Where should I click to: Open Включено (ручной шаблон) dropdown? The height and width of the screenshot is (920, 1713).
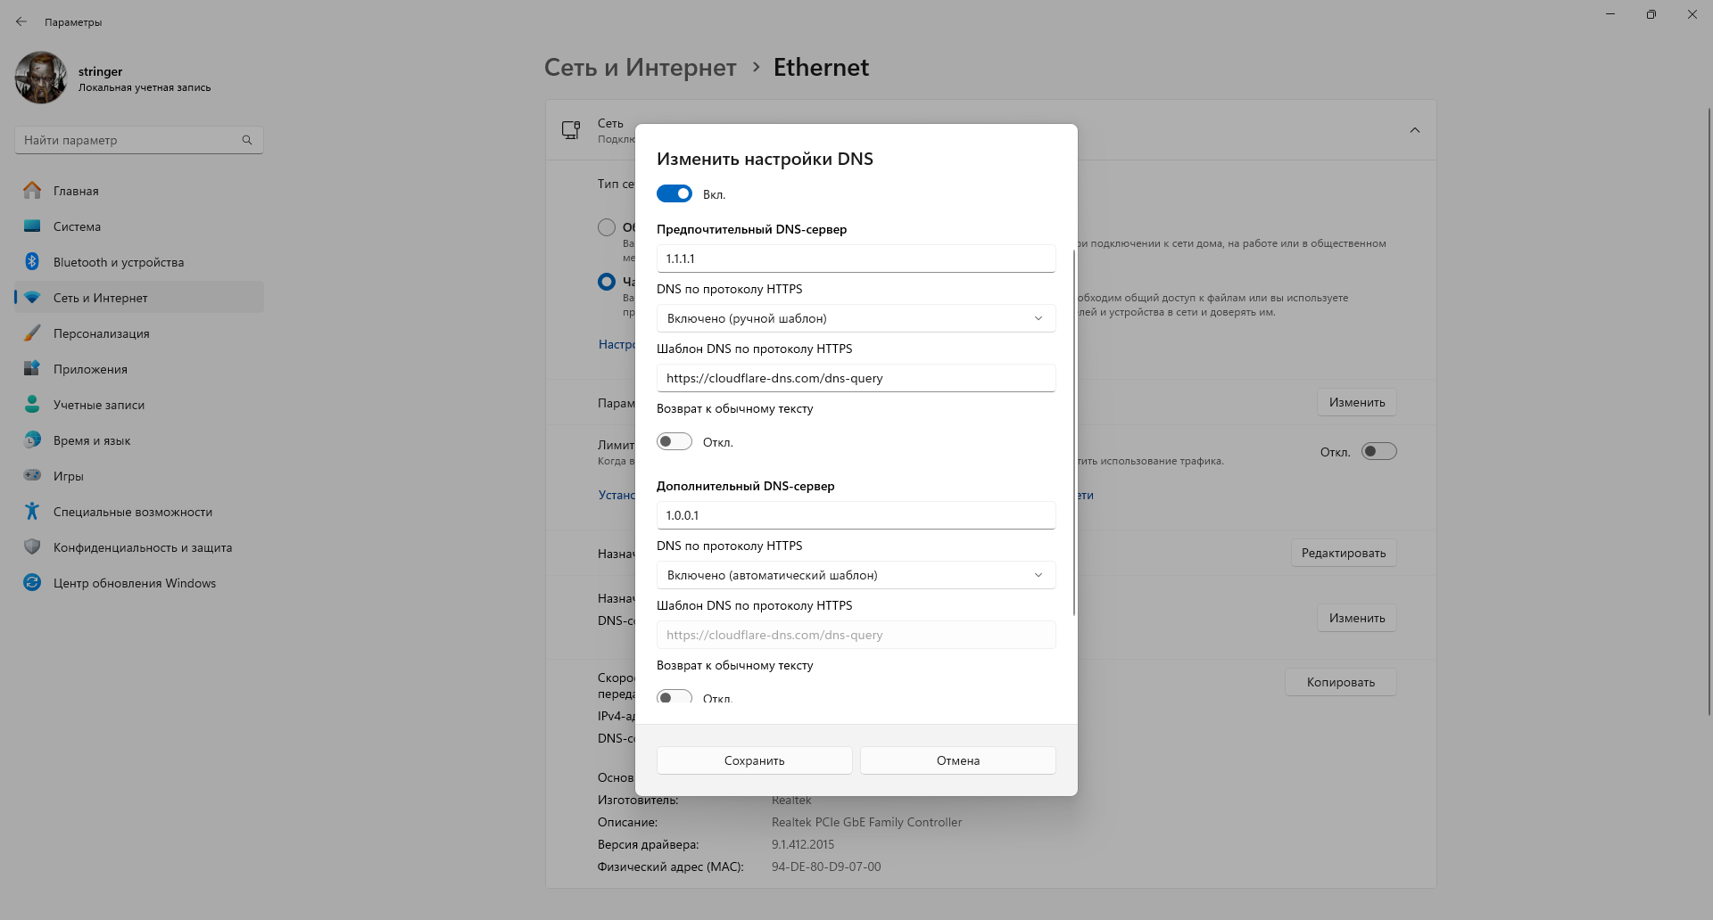point(856,318)
